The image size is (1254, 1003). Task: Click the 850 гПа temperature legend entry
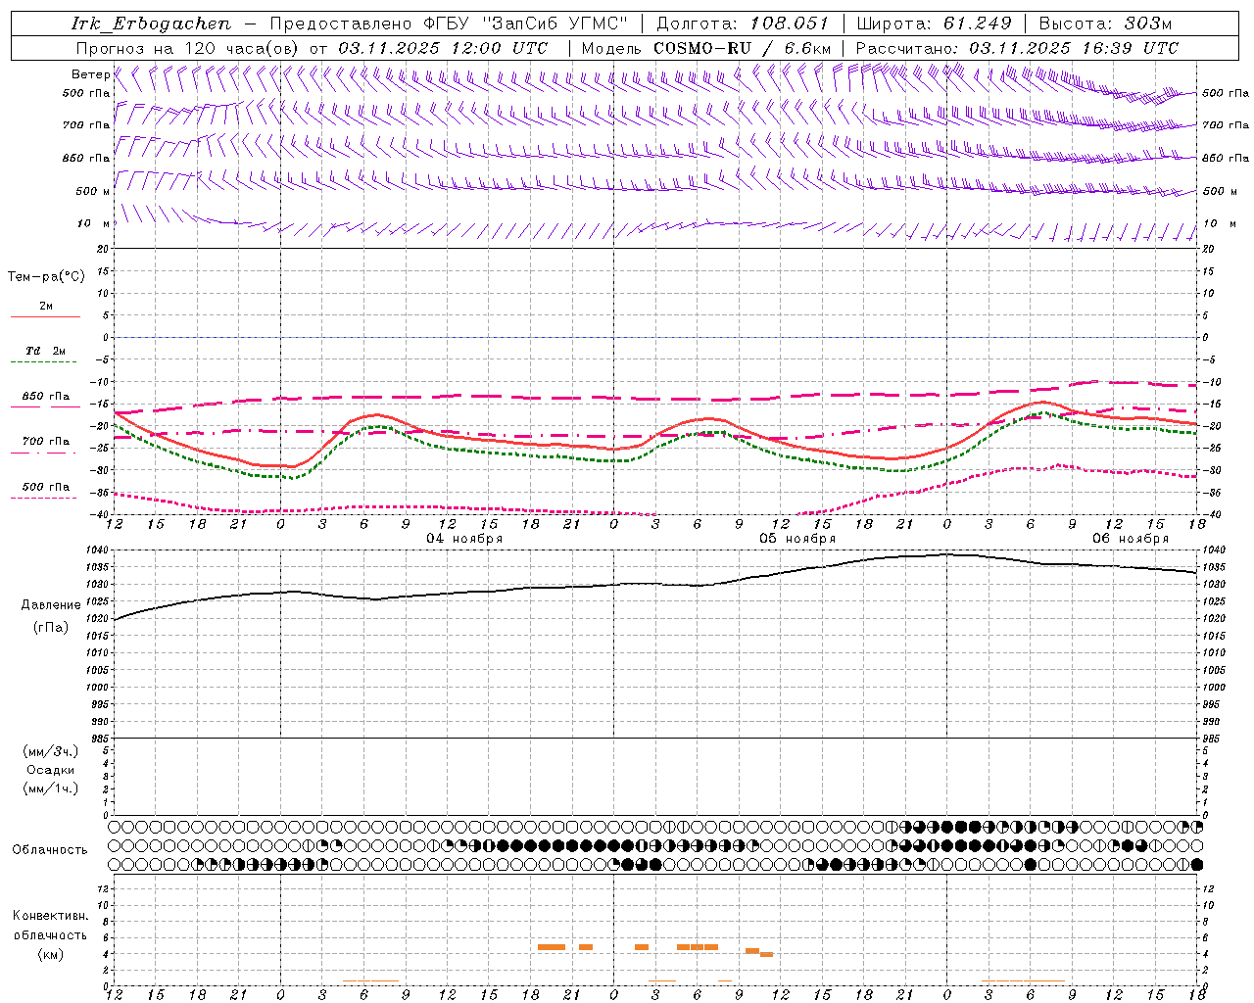pos(45,397)
